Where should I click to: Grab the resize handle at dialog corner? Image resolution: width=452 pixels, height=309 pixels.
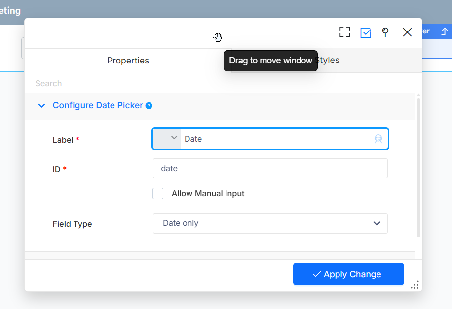(x=415, y=285)
